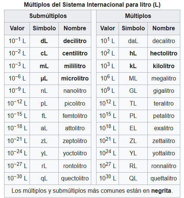The width and height of the screenshot is (184, 198).
Task: Click the bold word negrita in footer
Action: 161,191
